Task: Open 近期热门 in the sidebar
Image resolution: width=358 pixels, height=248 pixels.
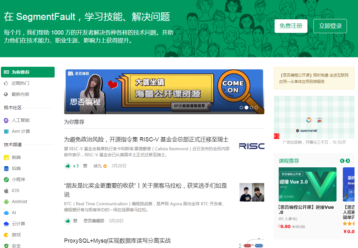Action: [x=20, y=83]
